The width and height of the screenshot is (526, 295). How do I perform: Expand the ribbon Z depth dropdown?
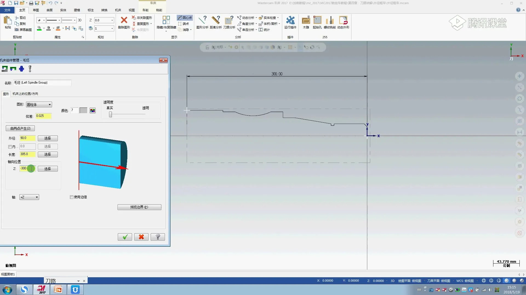[x=112, y=20]
